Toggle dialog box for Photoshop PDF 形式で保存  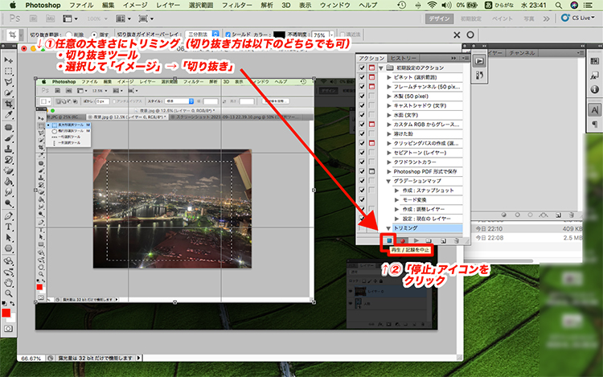tap(372, 171)
